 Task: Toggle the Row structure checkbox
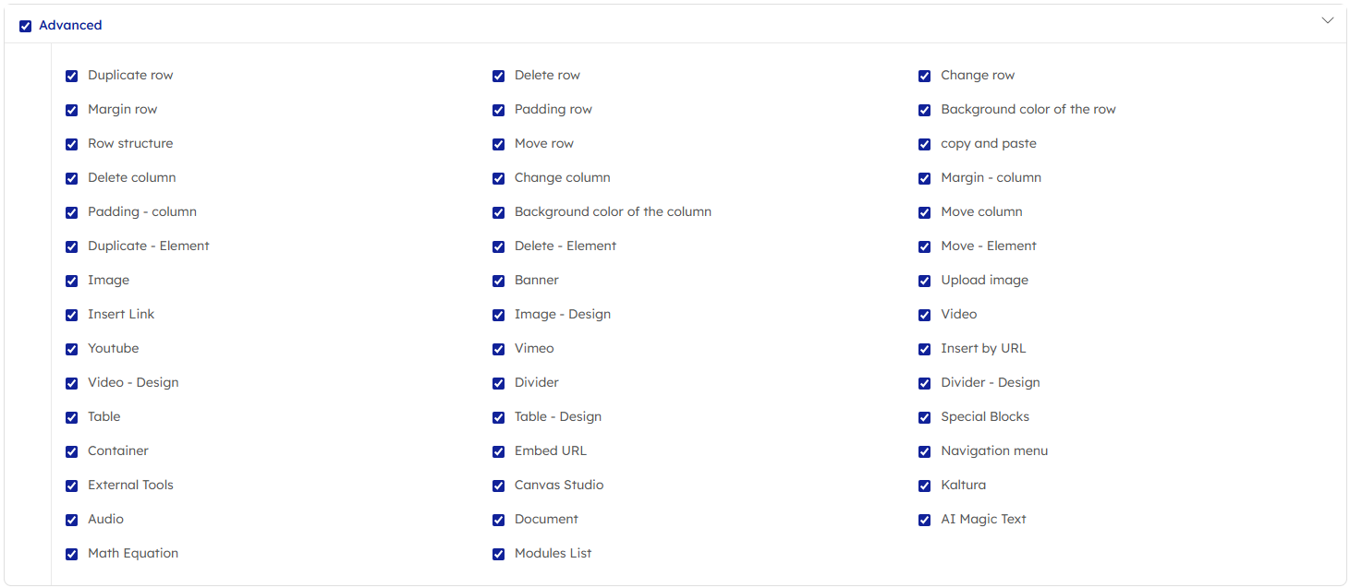pos(72,144)
